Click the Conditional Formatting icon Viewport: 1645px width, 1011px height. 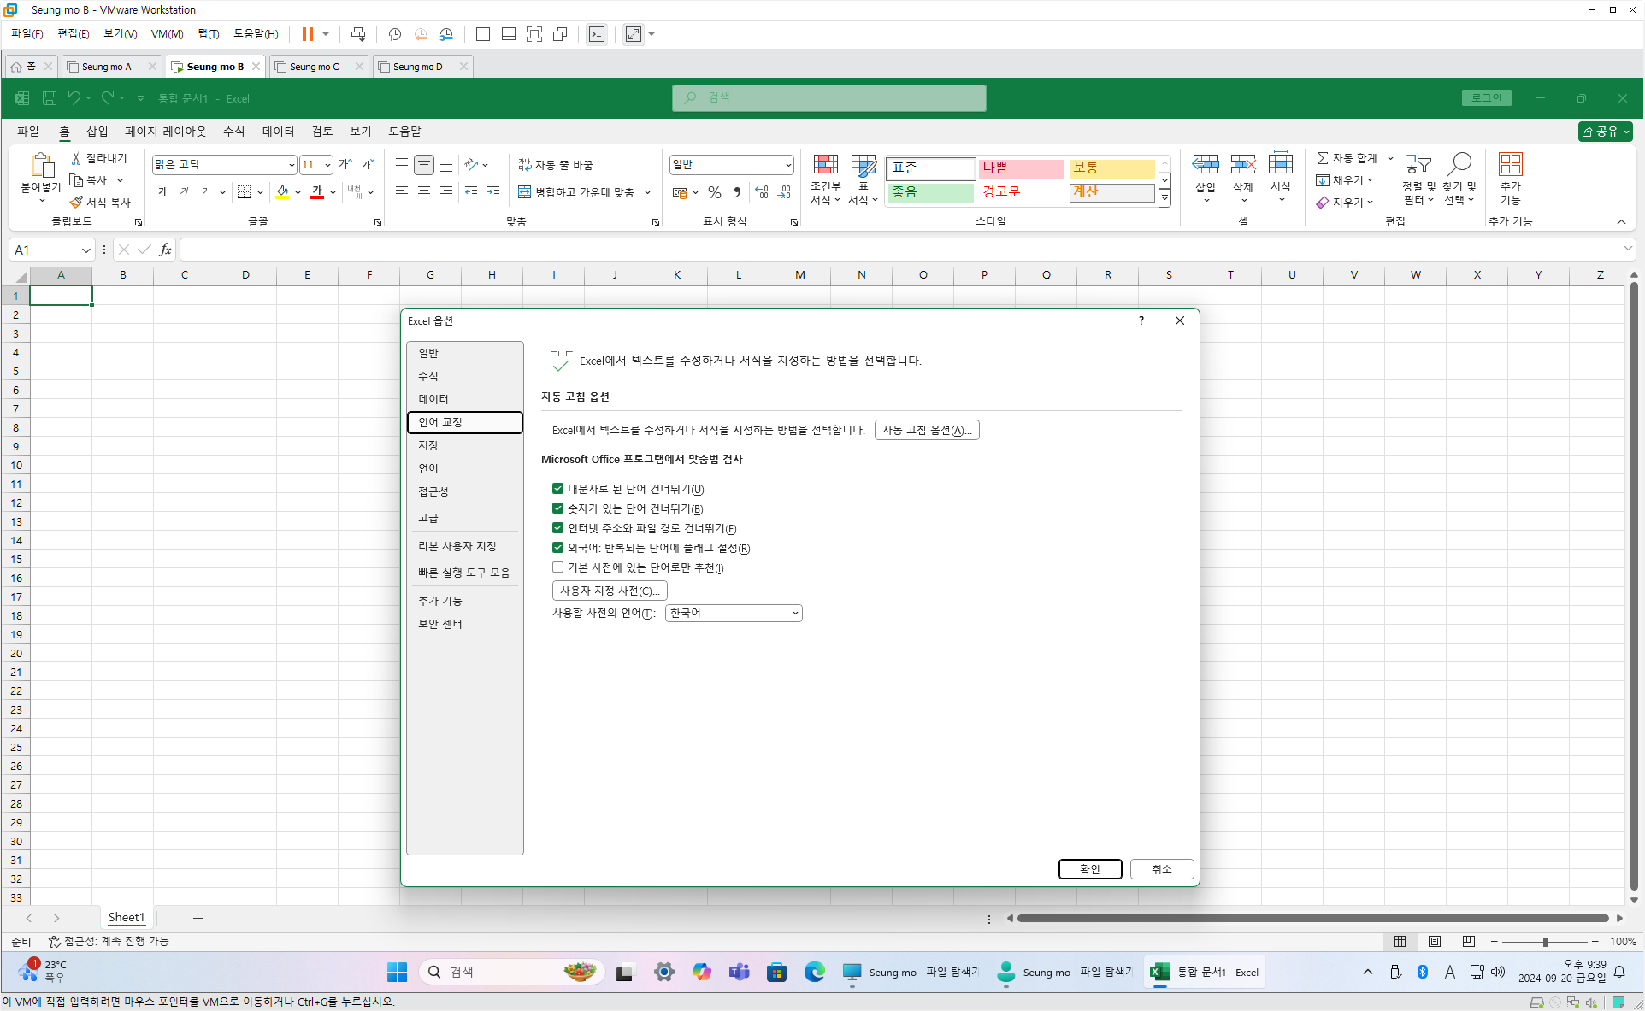tap(825, 165)
